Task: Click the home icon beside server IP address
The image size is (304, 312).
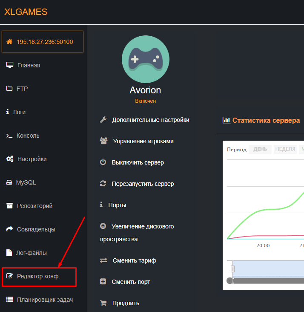Action: 9,42
